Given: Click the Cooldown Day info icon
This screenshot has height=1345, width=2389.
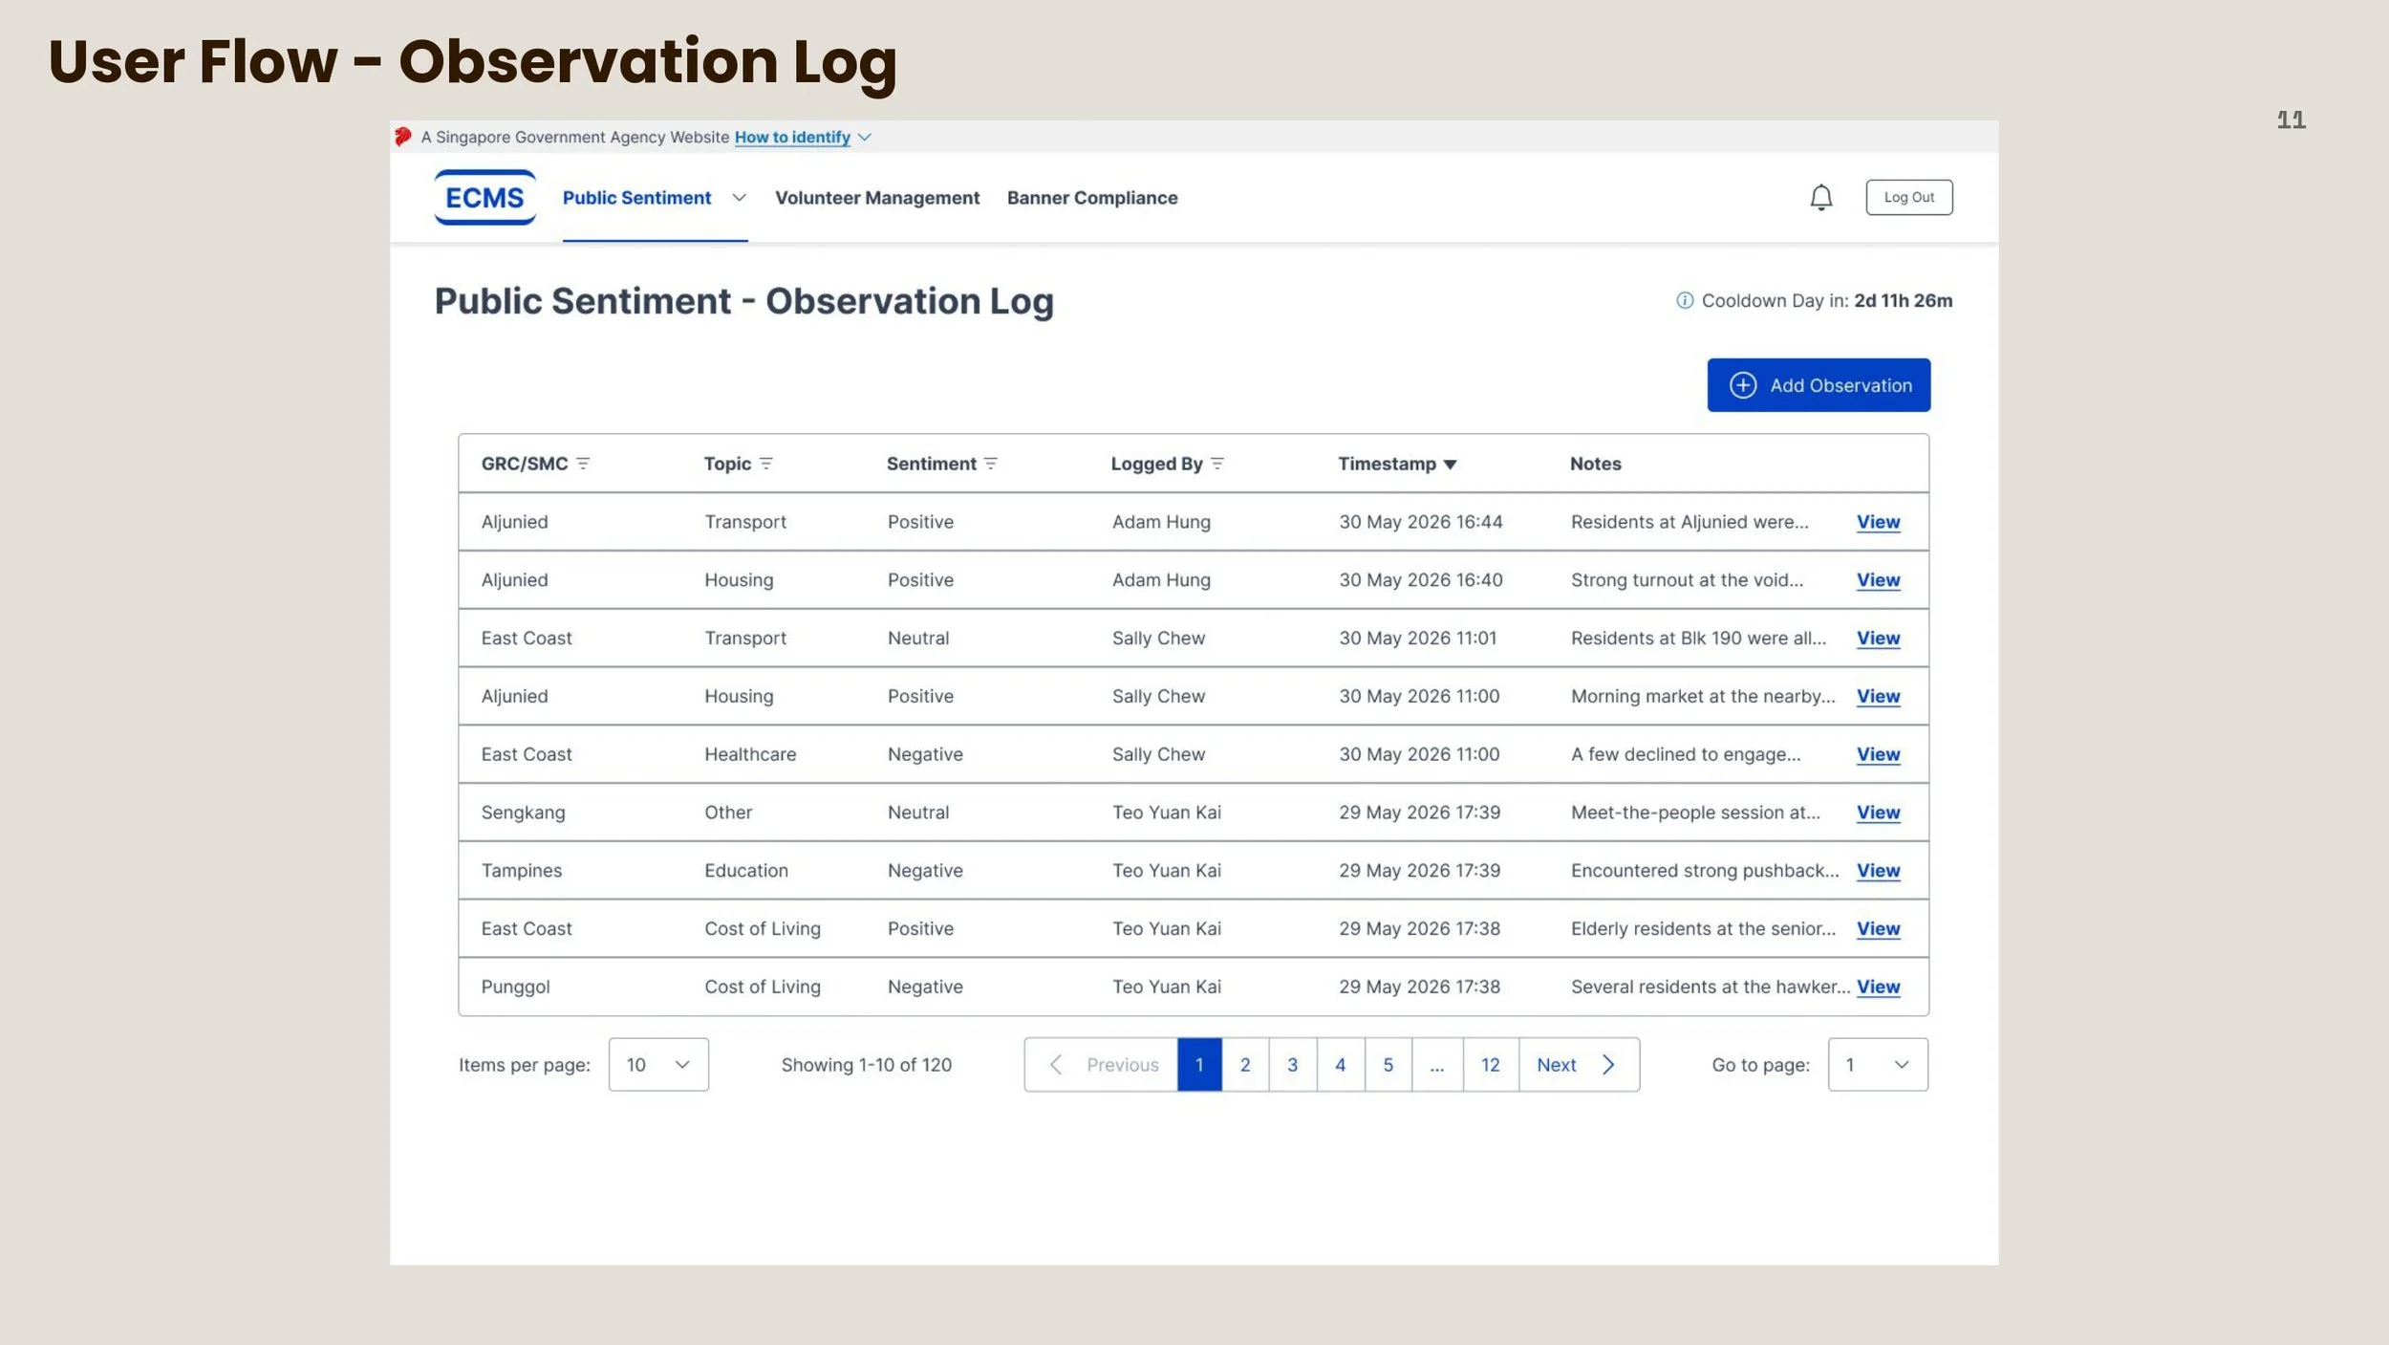Looking at the screenshot, I should 1685,300.
